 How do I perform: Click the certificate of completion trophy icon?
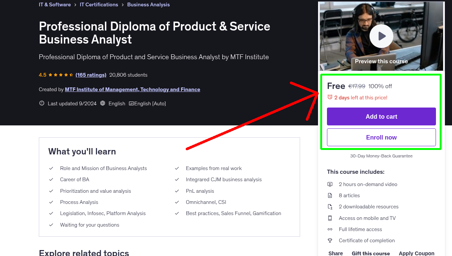(x=330, y=240)
